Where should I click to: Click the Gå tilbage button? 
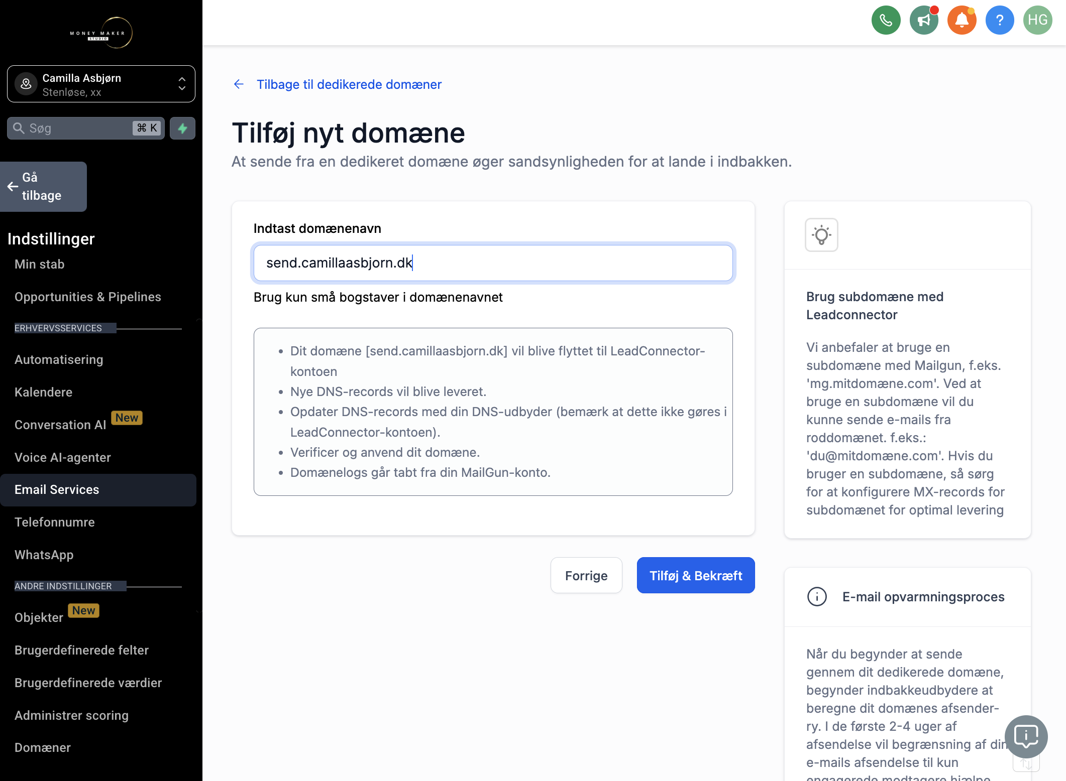43,187
